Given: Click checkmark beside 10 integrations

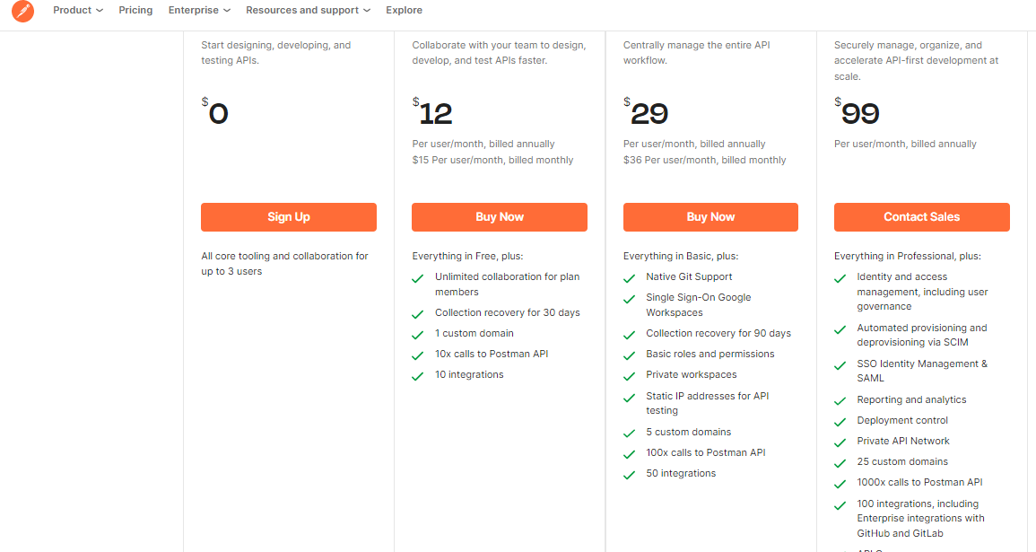Looking at the screenshot, I should point(418,376).
